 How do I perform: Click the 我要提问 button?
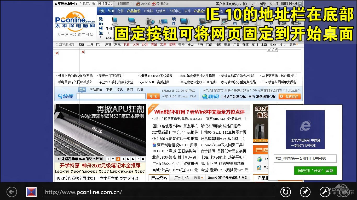(x=290, y=97)
